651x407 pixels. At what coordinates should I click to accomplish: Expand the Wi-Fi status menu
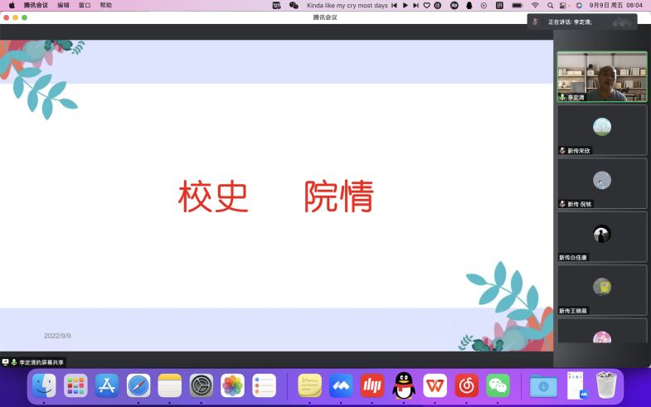tap(535, 5)
